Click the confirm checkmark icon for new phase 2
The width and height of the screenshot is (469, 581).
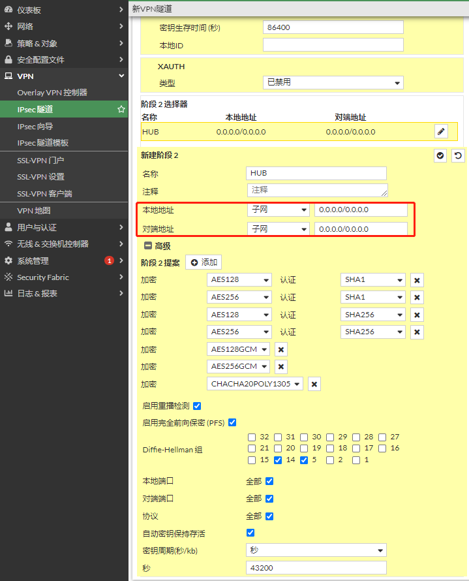tap(440, 156)
